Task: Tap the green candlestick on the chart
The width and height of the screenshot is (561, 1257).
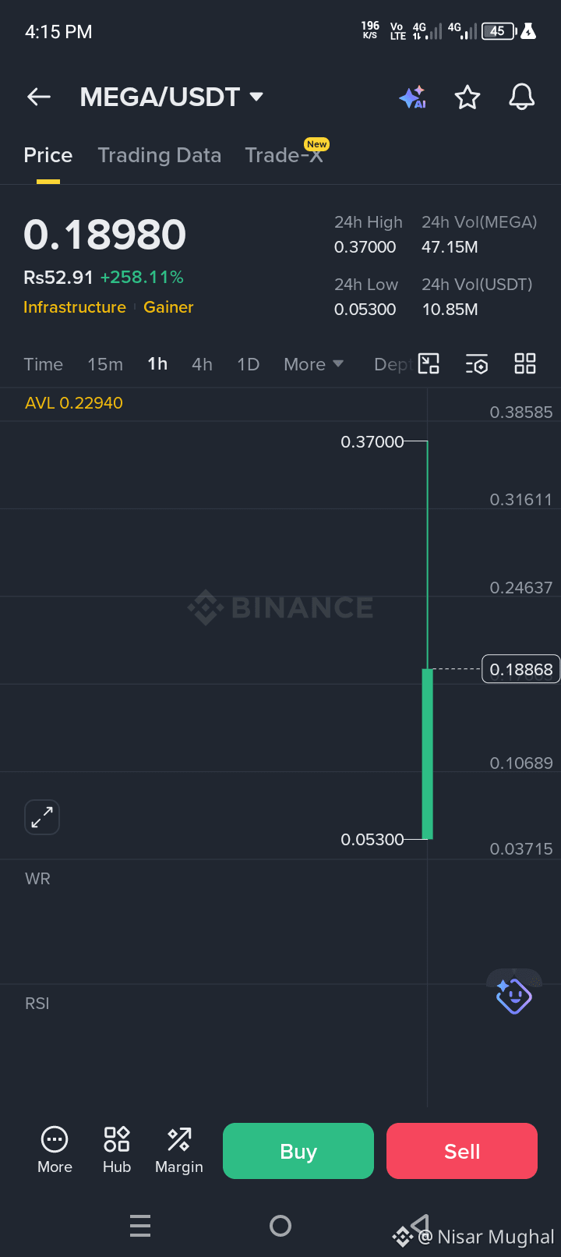Action: [x=427, y=753]
